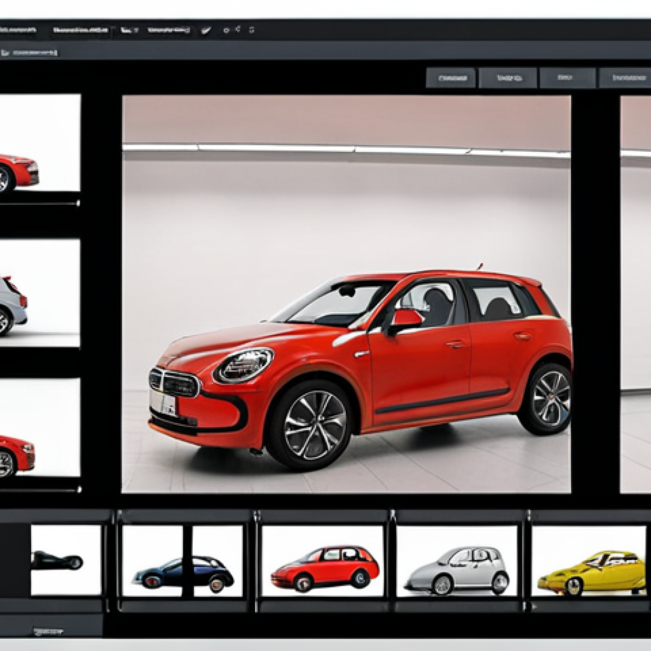Select the crop icon in the toolbar
This screenshot has width=651, height=651.
point(126,29)
